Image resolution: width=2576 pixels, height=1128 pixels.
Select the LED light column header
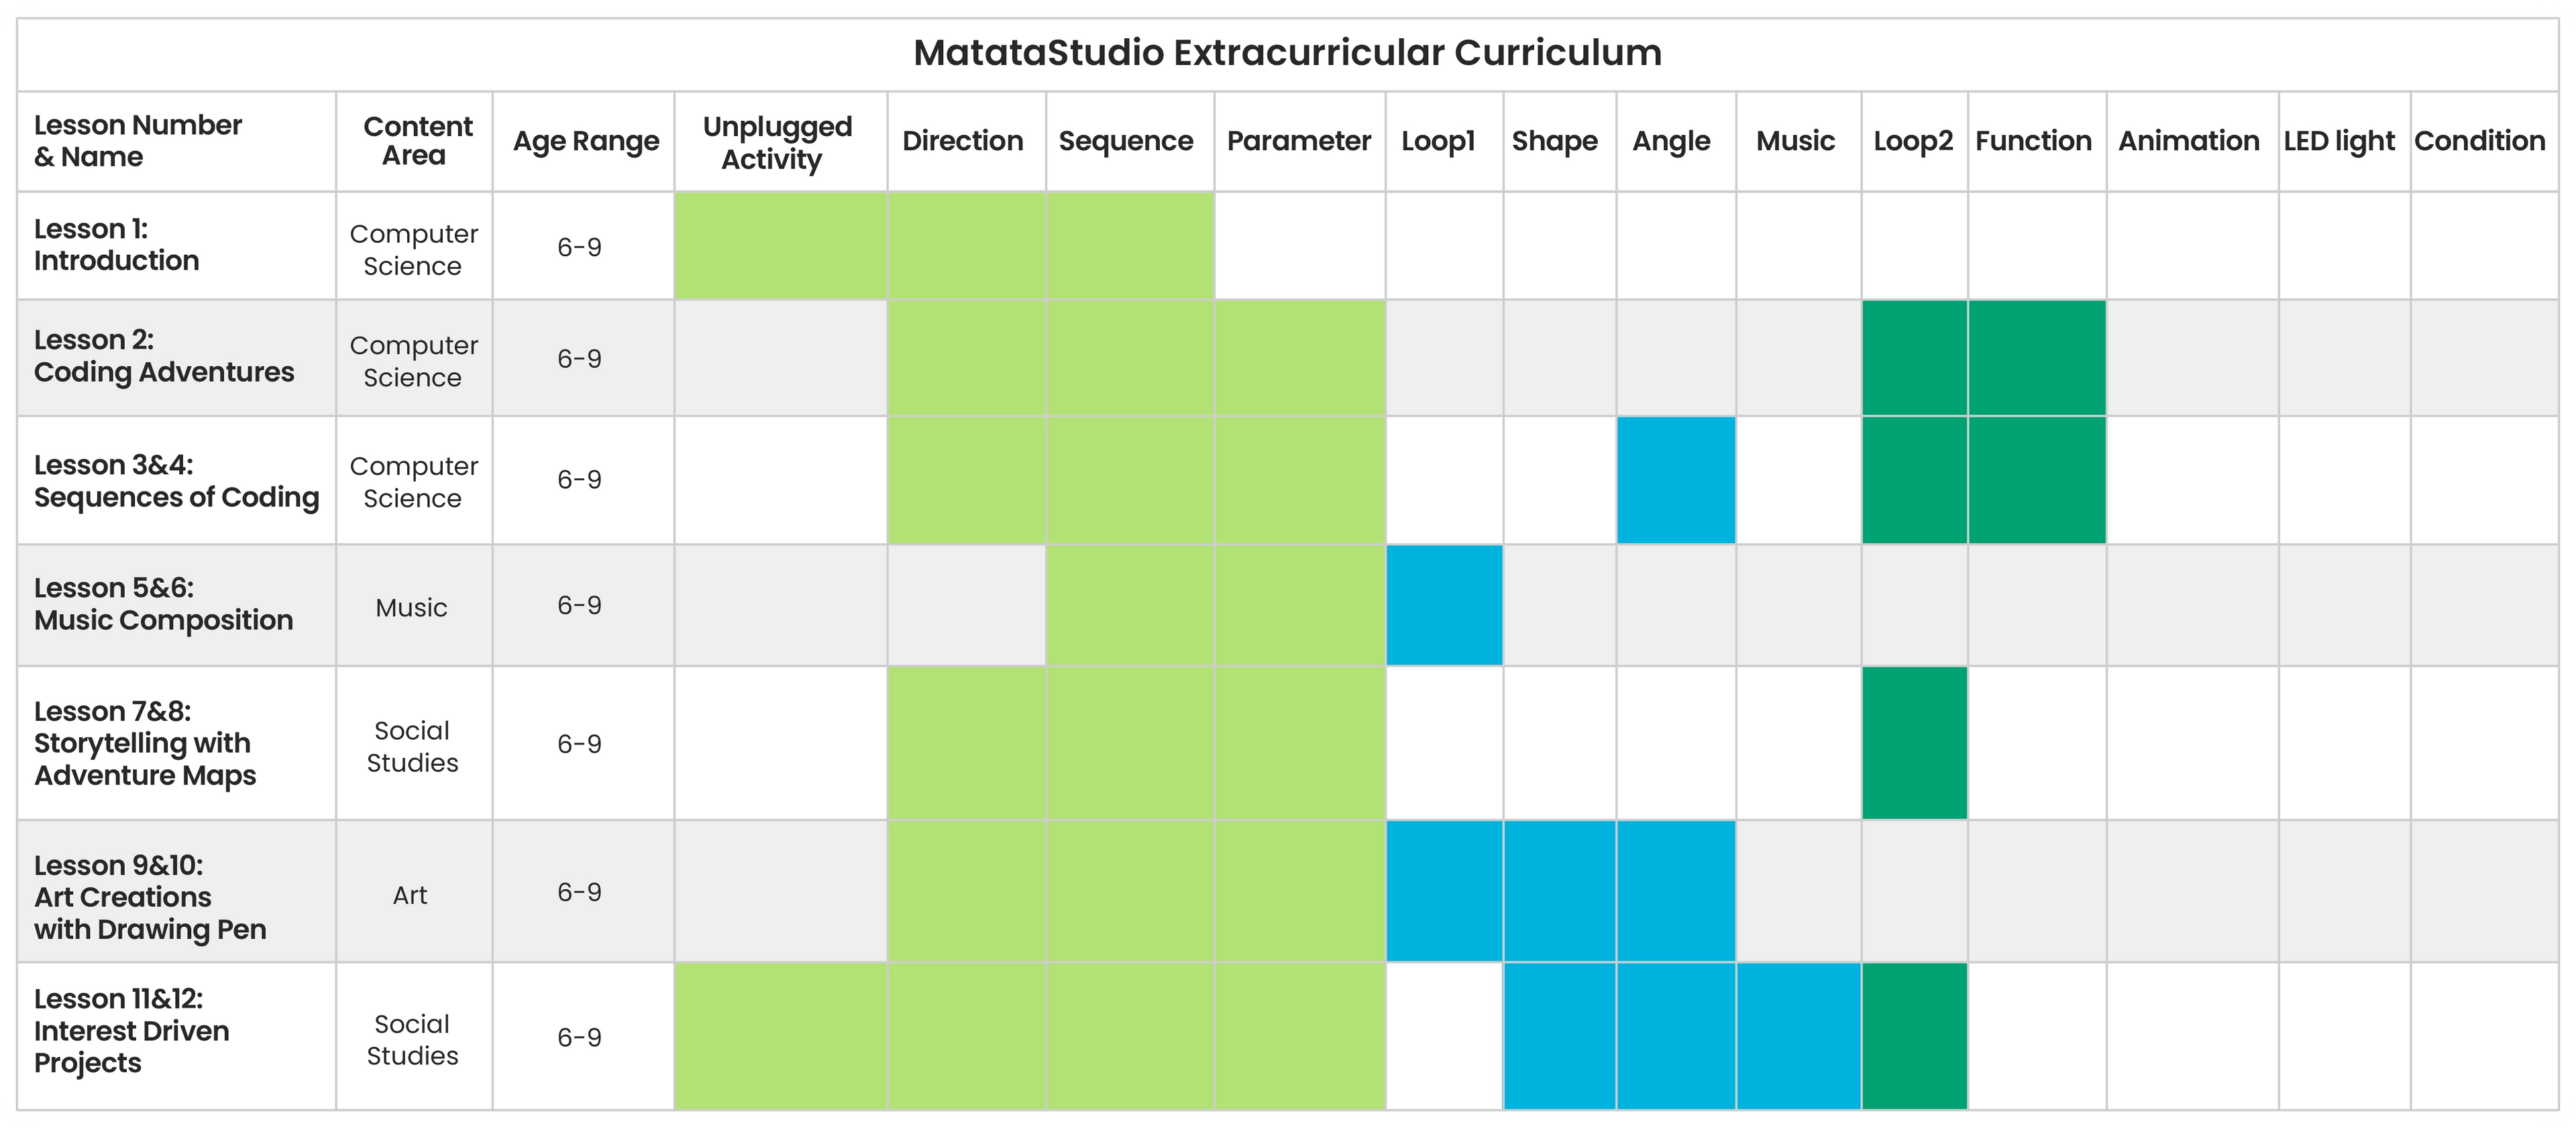pyautogui.click(x=2339, y=141)
